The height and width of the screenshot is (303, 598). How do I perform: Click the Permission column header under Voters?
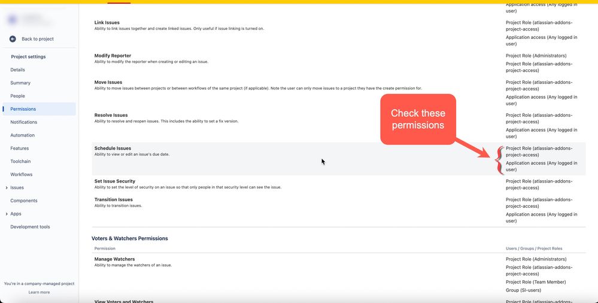105,249
